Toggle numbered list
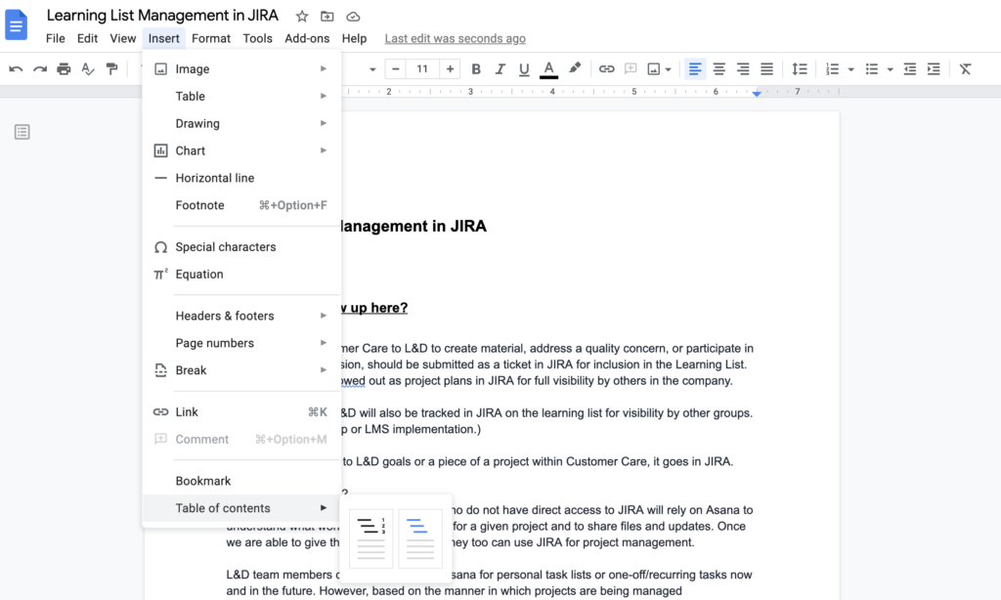The height and width of the screenshot is (600, 1001). (x=832, y=69)
